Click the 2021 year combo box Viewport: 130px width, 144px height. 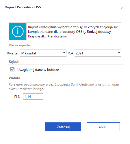pos(98,53)
